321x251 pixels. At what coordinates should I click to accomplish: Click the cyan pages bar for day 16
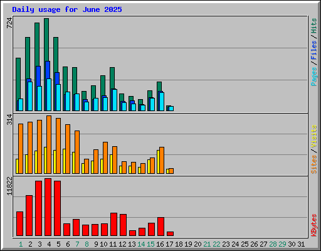tap(162, 102)
